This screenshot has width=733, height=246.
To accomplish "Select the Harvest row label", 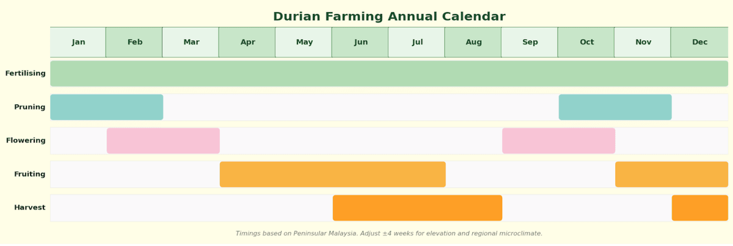I will point(29,208).
